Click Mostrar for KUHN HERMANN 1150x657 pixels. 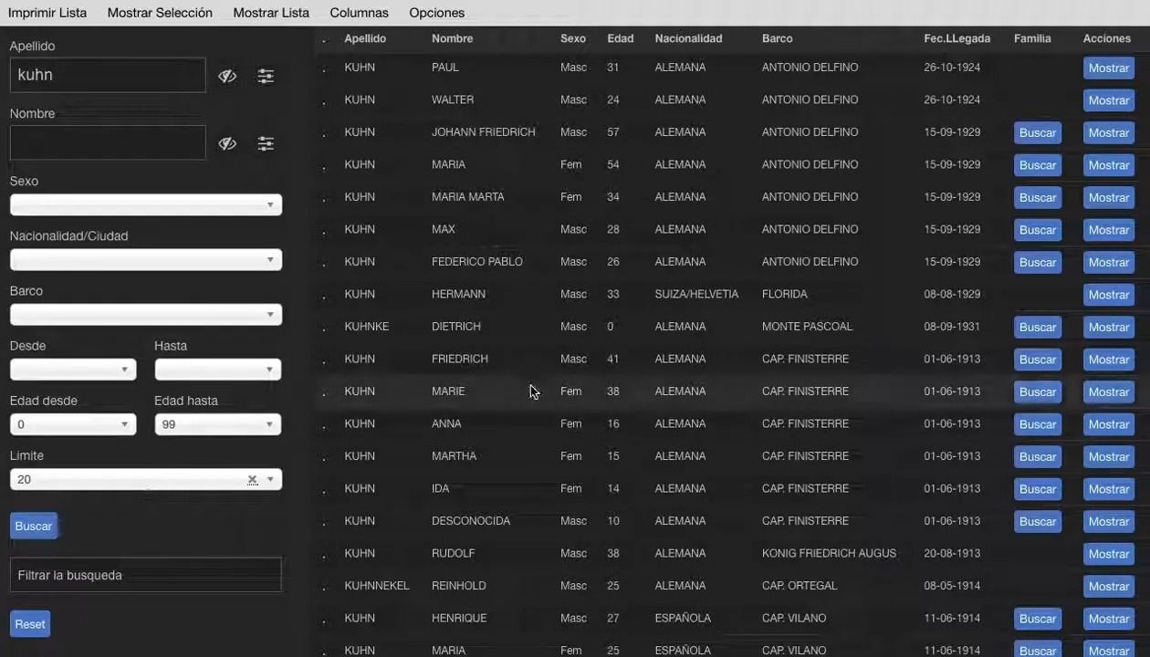1109,295
